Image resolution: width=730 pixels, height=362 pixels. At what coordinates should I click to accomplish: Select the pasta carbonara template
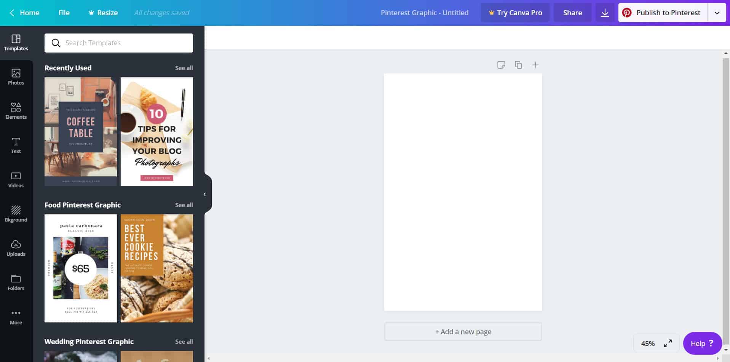click(81, 268)
